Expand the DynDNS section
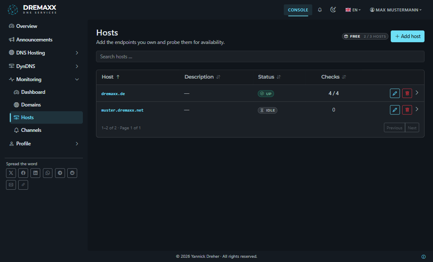433x262 pixels. coord(44,66)
